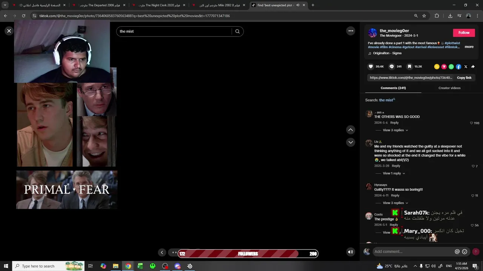
Task: Share post to WhatsApp
Action: tap(451, 67)
